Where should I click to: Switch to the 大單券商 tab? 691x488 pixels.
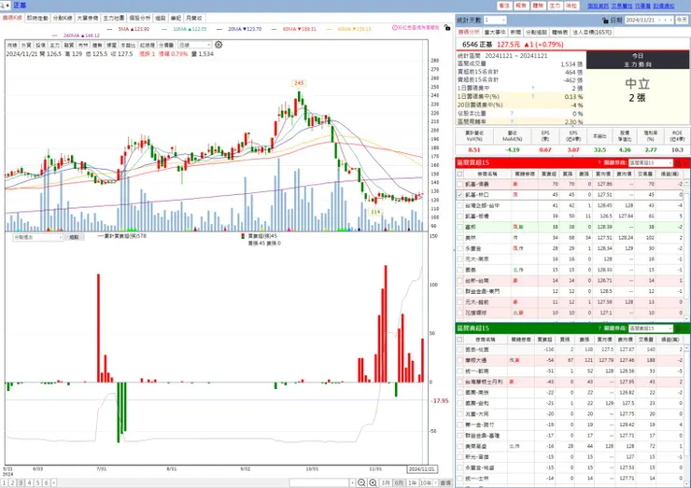88,18
